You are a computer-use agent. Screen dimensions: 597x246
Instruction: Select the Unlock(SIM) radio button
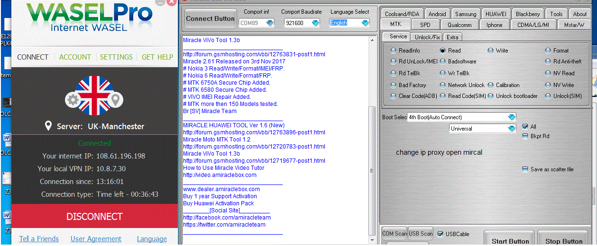coord(548,96)
